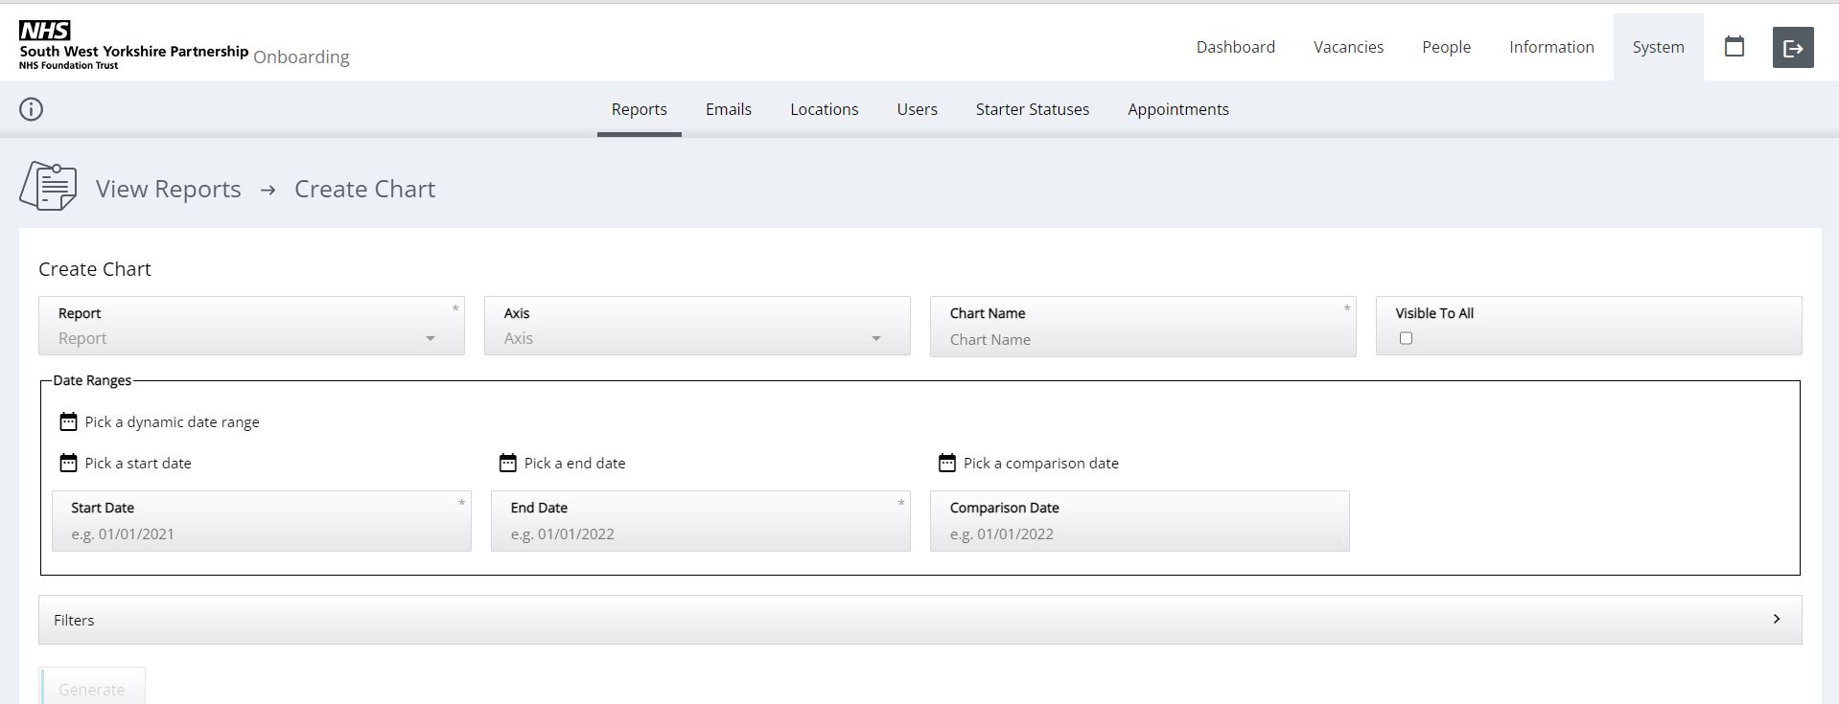The width and height of the screenshot is (1839, 704).
Task: Open the Starter Statuses tab
Action: click(1032, 109)
